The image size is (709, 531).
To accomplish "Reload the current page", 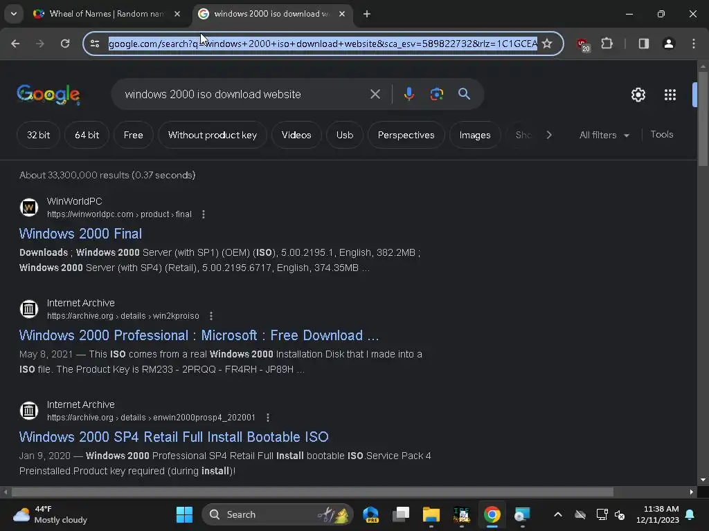I will click(65, 44).
